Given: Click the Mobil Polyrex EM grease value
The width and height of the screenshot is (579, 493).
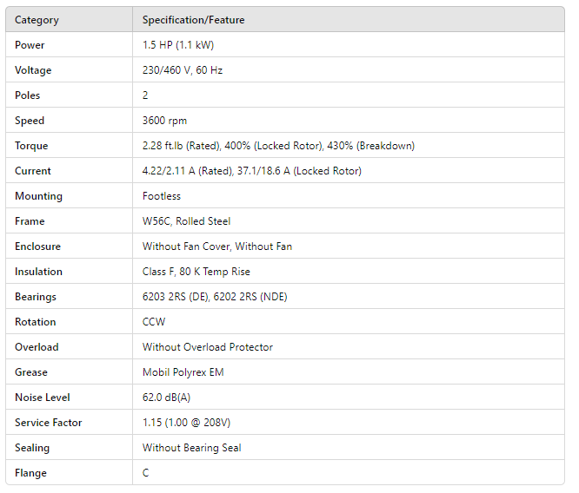Looking at the screenshot, I should (x=182, y=372).
